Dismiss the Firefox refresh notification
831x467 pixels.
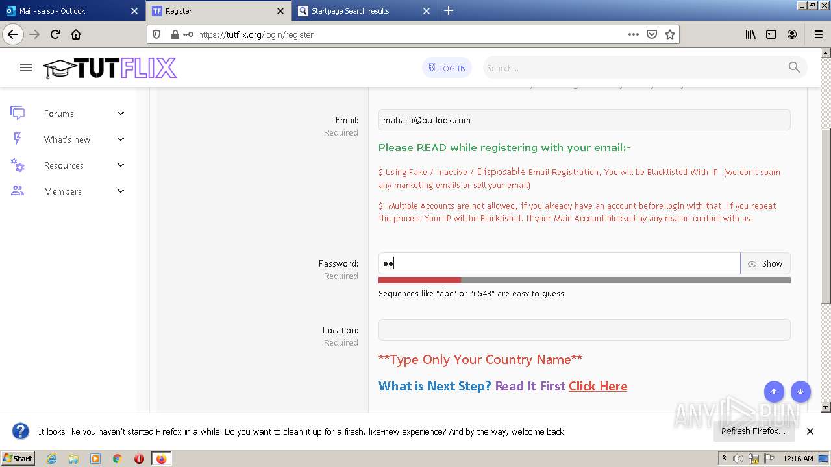pos(810,431)
